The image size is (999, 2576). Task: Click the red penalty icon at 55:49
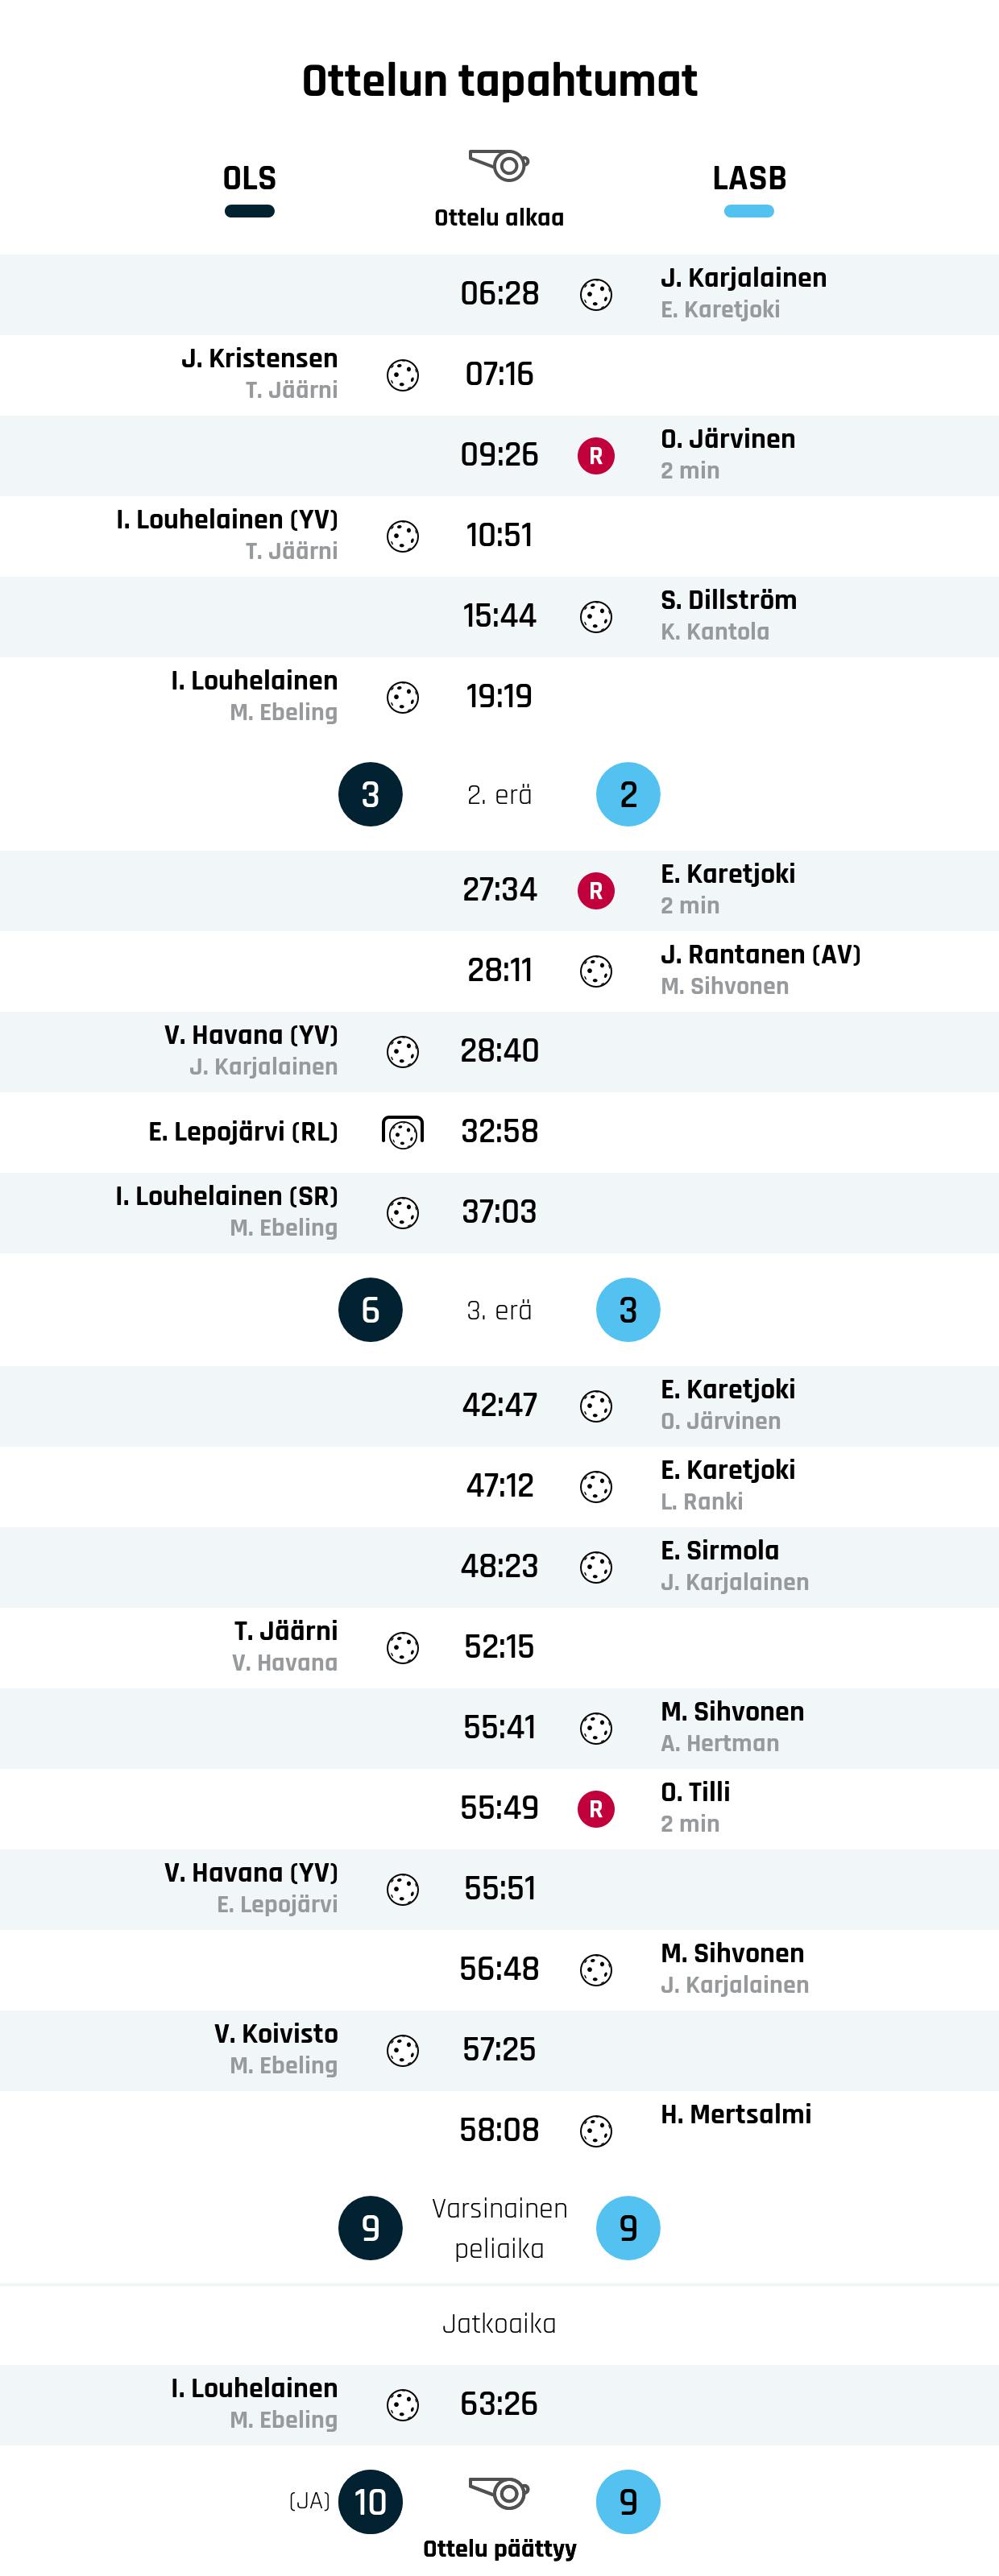596,1809
